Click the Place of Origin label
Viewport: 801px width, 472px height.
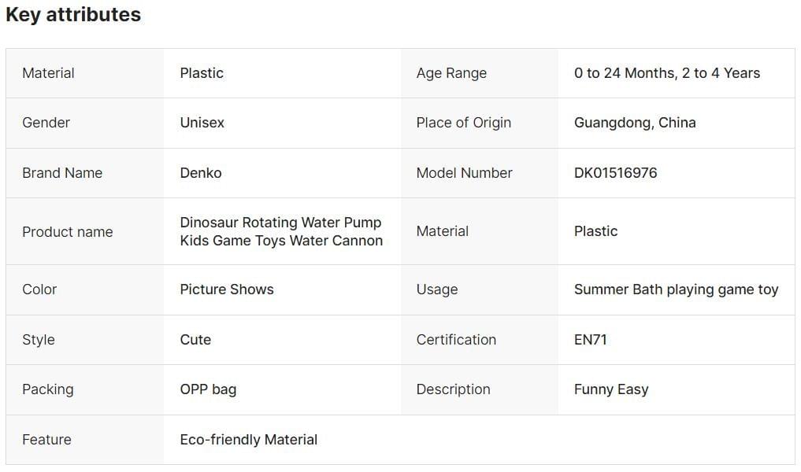pos(463,123)
